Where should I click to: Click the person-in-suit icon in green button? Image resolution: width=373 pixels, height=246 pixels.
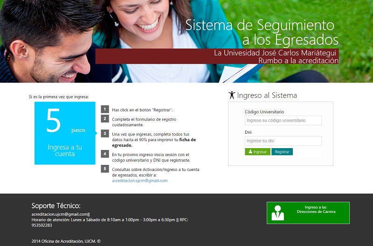click(277, 213)
